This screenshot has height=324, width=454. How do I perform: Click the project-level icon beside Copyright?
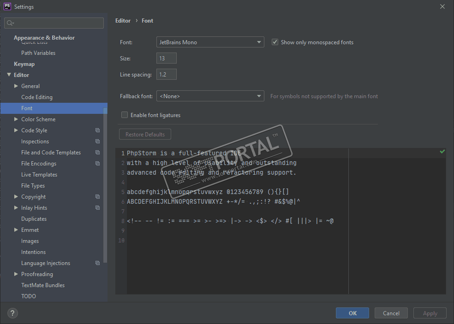[97, 197]
